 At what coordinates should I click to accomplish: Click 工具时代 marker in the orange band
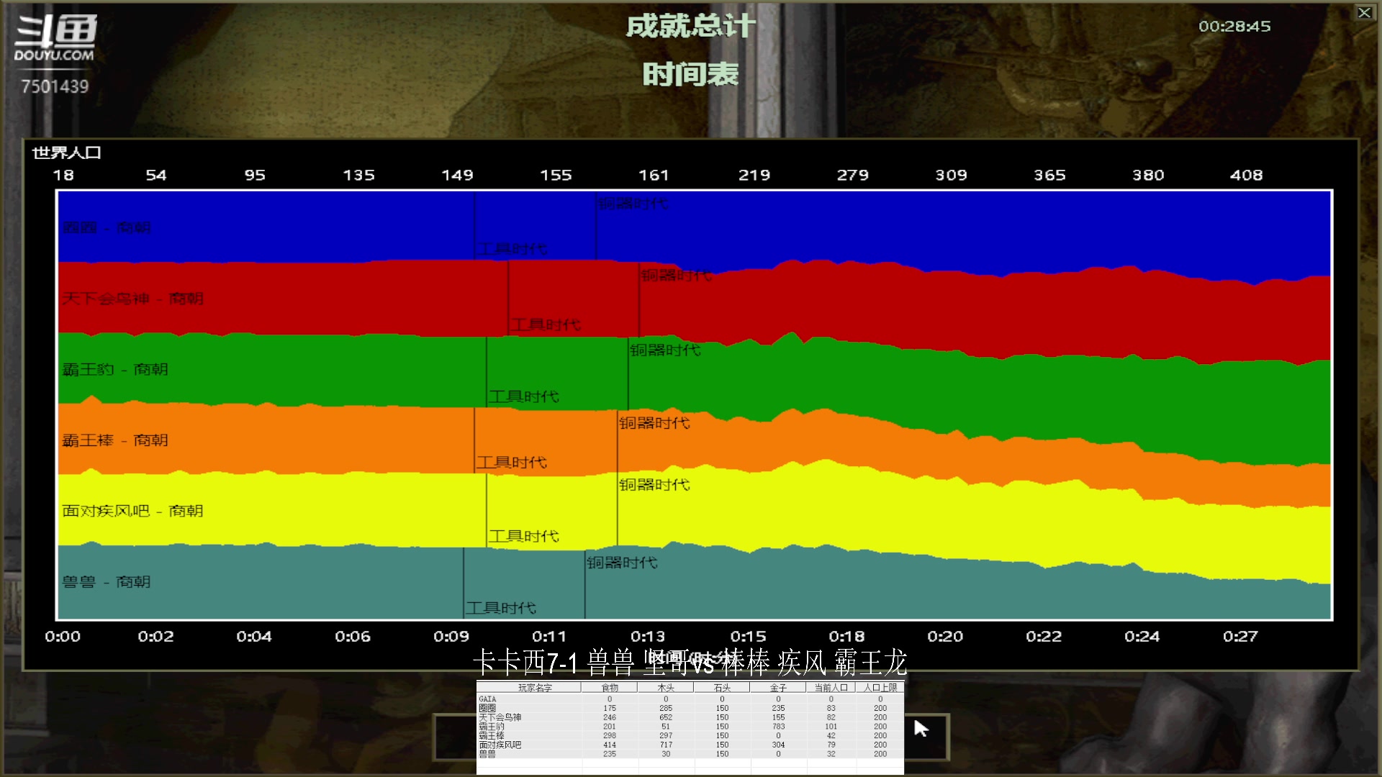pos(512,463)
